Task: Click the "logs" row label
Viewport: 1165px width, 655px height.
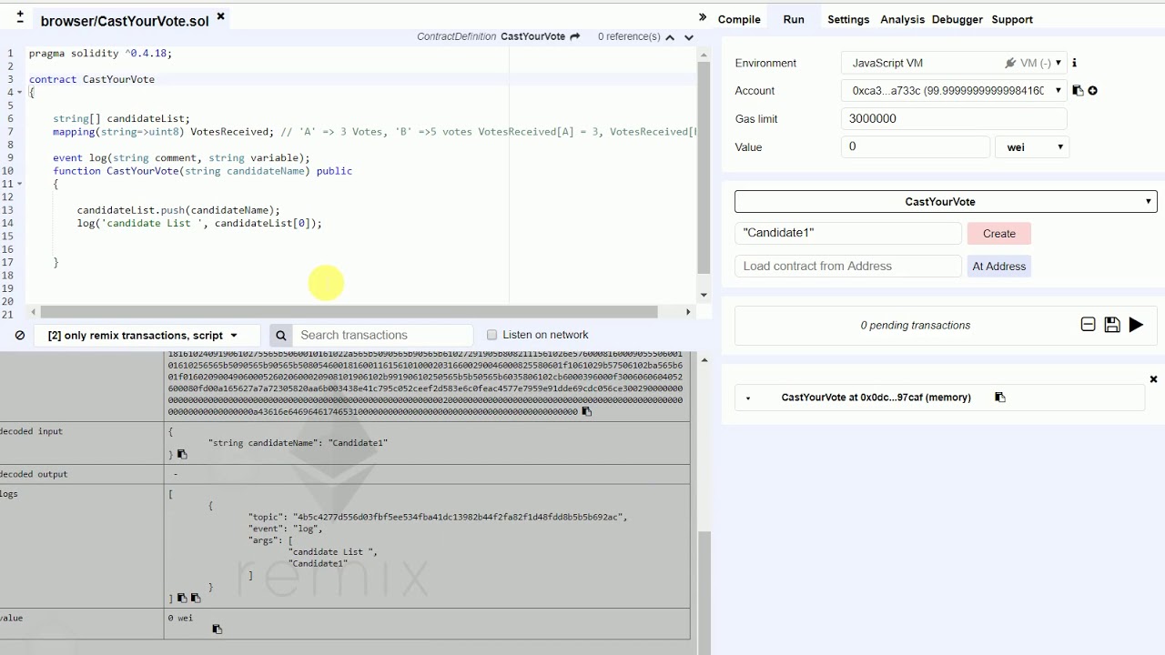Action: tap(9, 494)
